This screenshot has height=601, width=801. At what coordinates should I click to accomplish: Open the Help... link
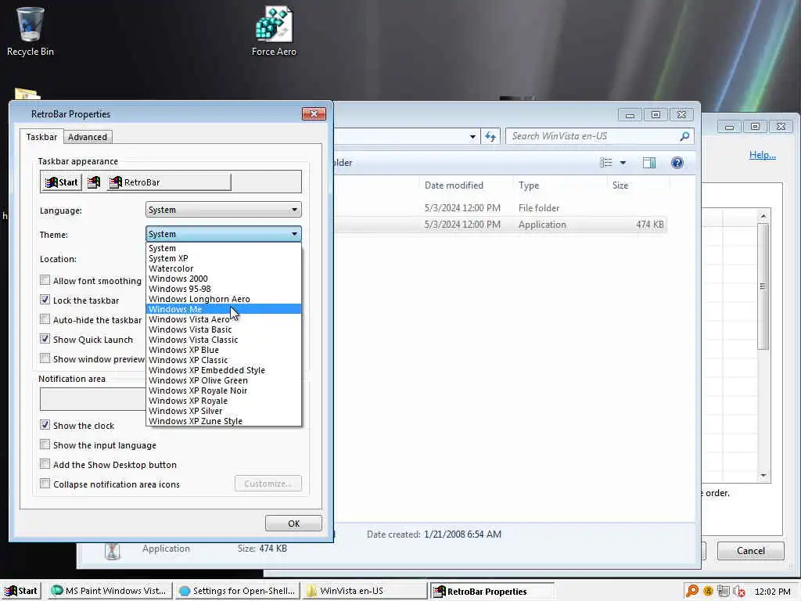(762, 155)
